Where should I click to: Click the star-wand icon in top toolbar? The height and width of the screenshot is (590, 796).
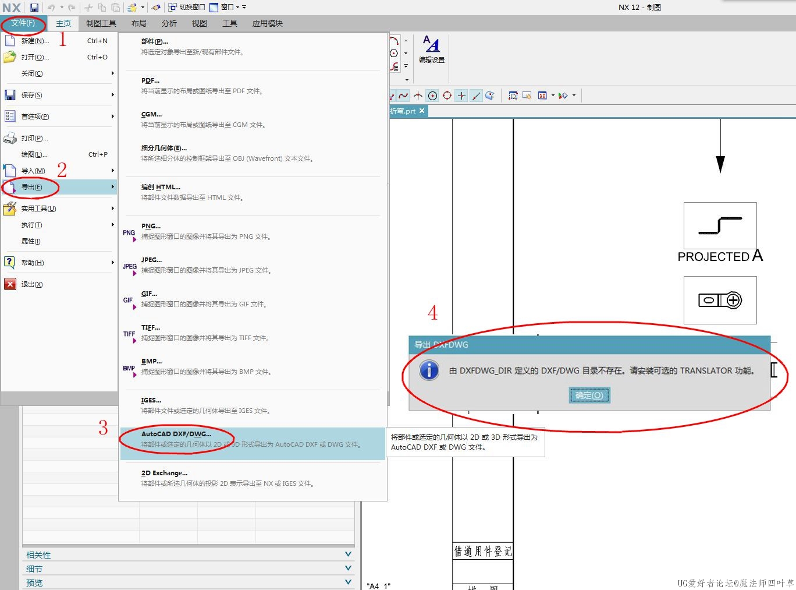click(x=132, y=8)
